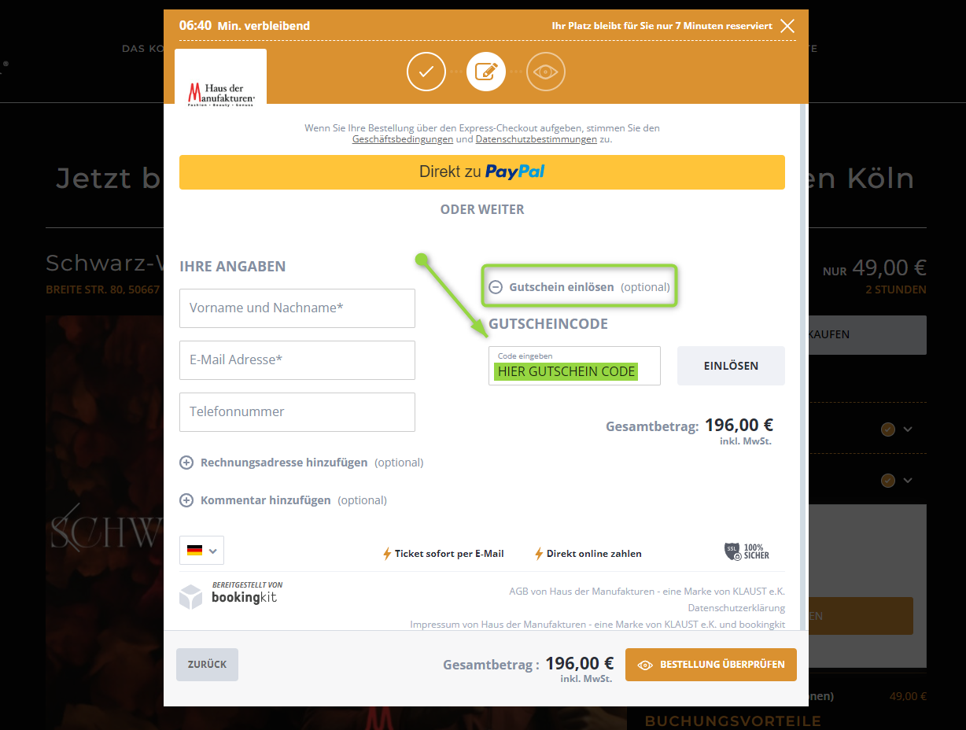Screen dimensions: 966x730
Task: Pay with Direkt zu PayPal button
Action: tap(482, 171)
